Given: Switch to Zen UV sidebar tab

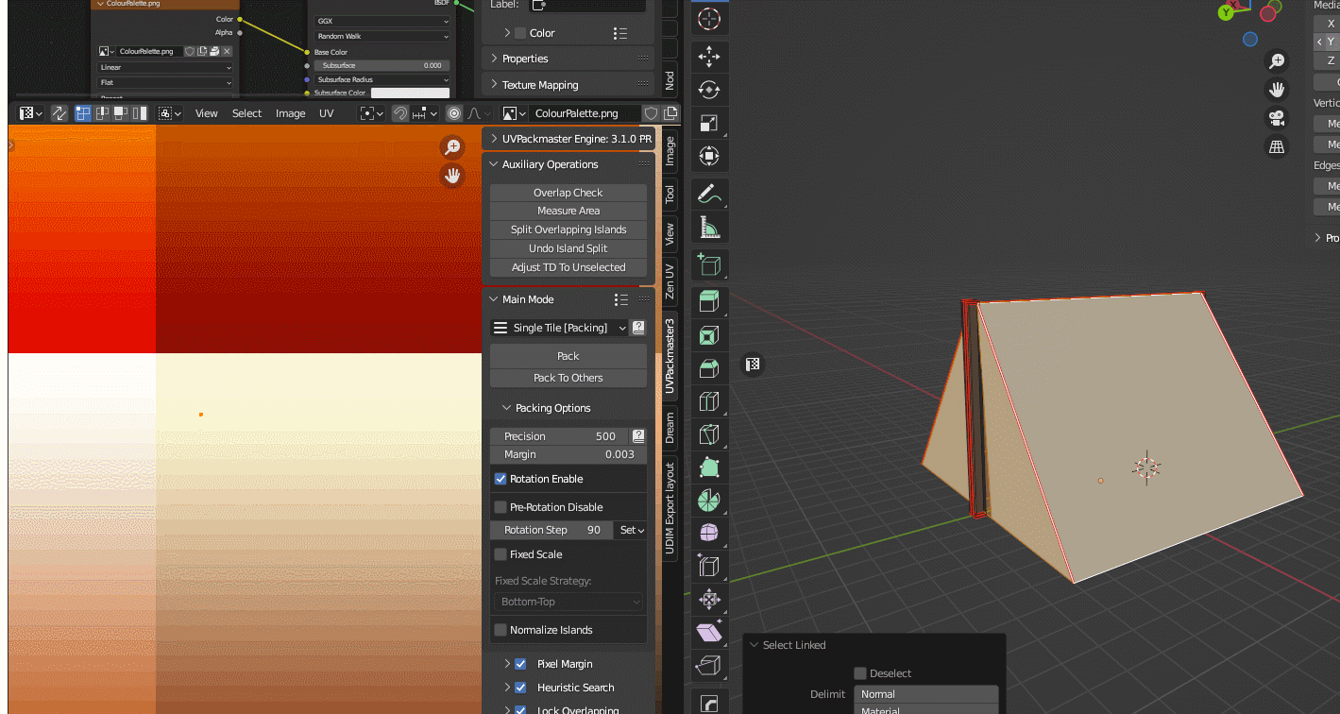Looking at the screenshot, I should click(x=670, y=280).
